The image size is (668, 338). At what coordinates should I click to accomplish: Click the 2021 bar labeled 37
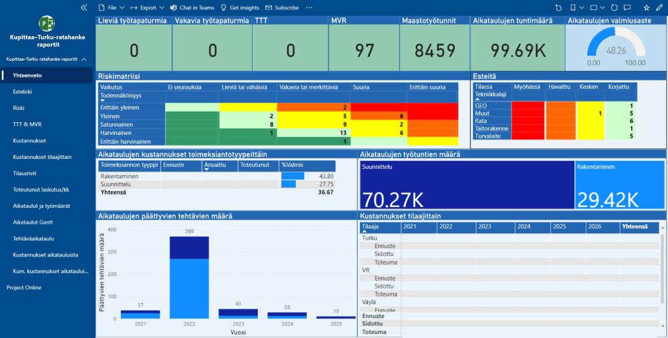pyautogui.click(x=140, y=315)
